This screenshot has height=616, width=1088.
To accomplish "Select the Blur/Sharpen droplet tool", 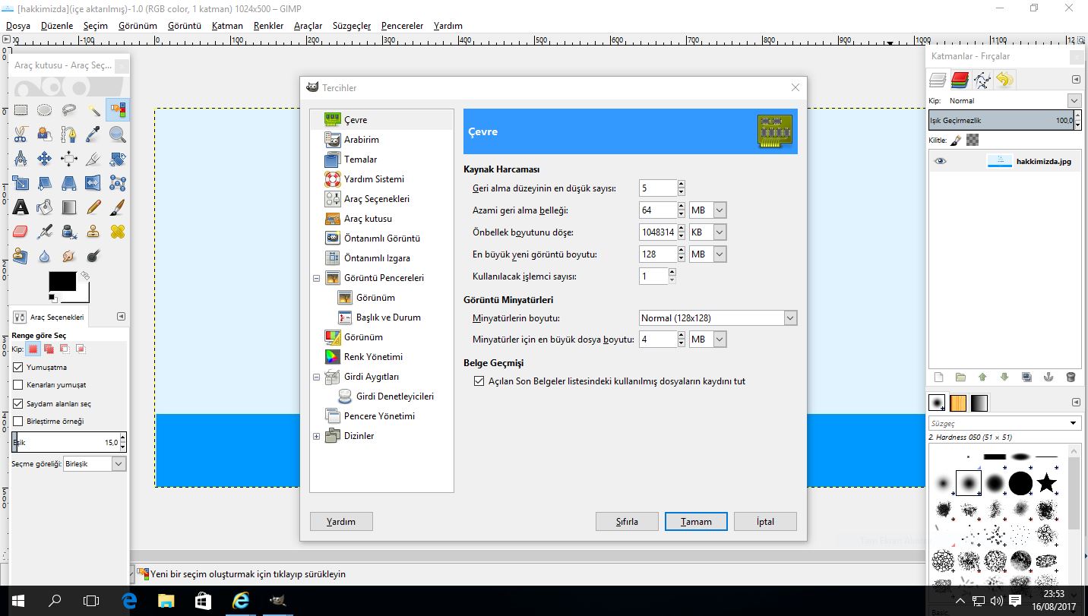I will coord(45,256).
